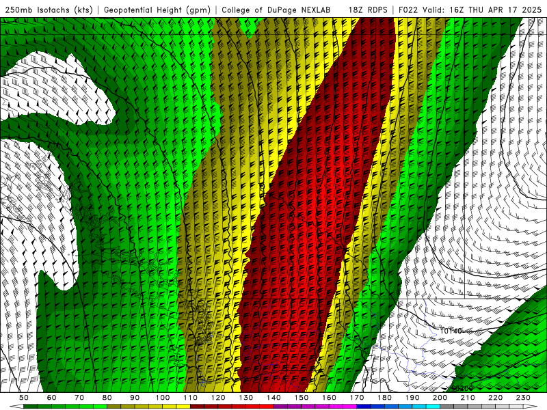
Task: Click the 120 knot color scale label
Action: tap(218, 398)
